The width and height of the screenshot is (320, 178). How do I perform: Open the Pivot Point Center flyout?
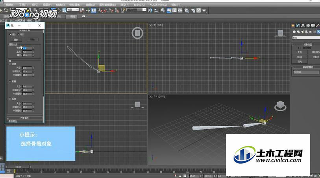coord(81,10)
